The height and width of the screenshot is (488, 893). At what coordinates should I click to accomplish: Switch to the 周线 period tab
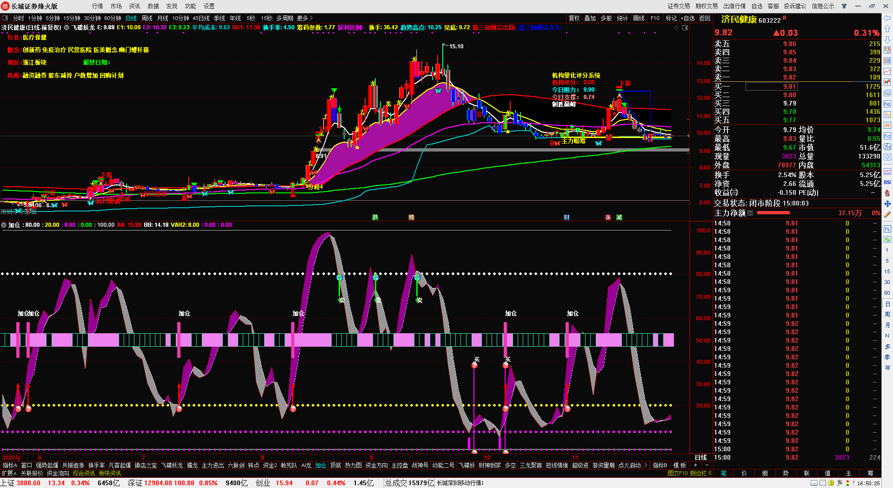tap(147, 18)
